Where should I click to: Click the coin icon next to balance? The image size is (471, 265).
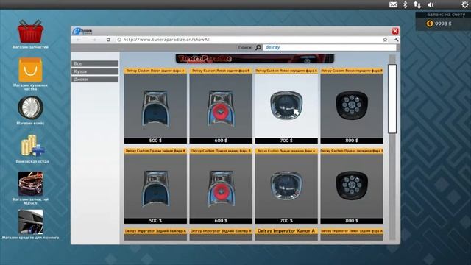(x=430, y=24)
